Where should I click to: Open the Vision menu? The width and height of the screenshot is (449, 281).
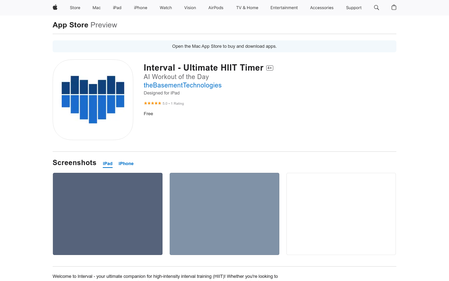pyautogui.click(x=190, y=8)
